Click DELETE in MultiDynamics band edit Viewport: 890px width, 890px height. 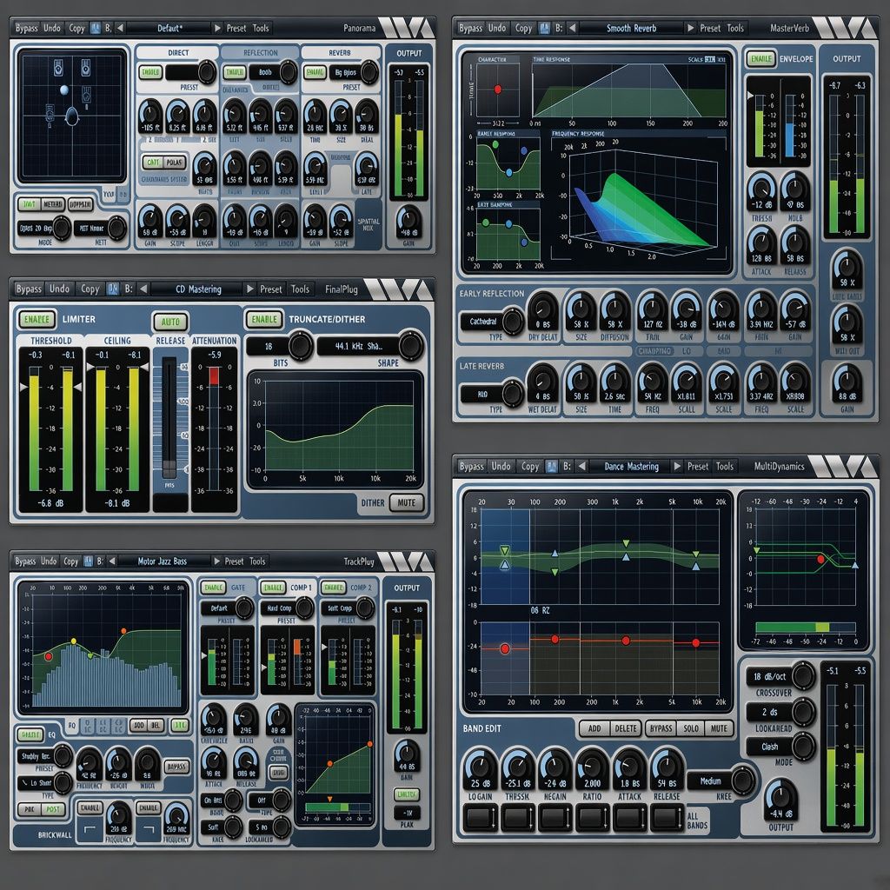626,728
